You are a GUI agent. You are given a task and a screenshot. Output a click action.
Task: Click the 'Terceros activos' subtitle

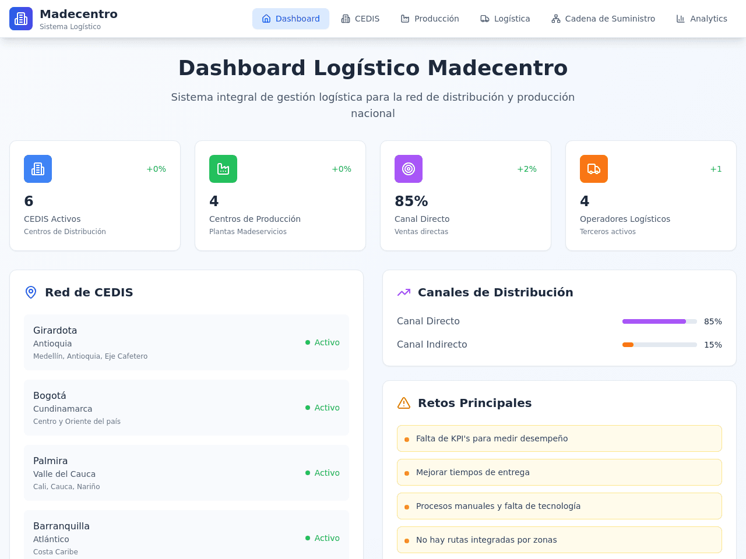tap(608, 232)
